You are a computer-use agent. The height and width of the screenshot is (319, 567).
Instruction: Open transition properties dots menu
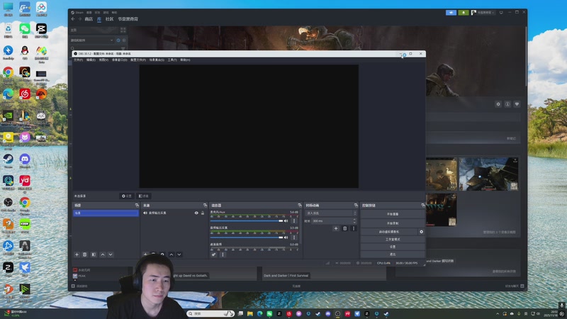coord(354,228)
